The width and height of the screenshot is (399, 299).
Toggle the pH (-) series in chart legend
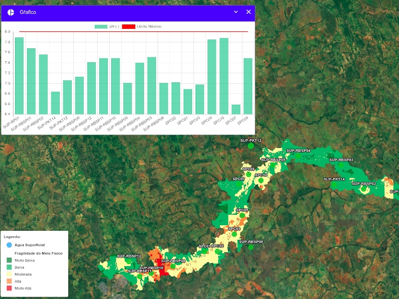click(108, 26)
